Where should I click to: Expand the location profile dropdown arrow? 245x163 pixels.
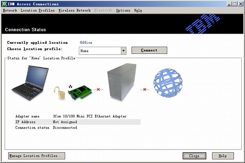pos(124,51)
